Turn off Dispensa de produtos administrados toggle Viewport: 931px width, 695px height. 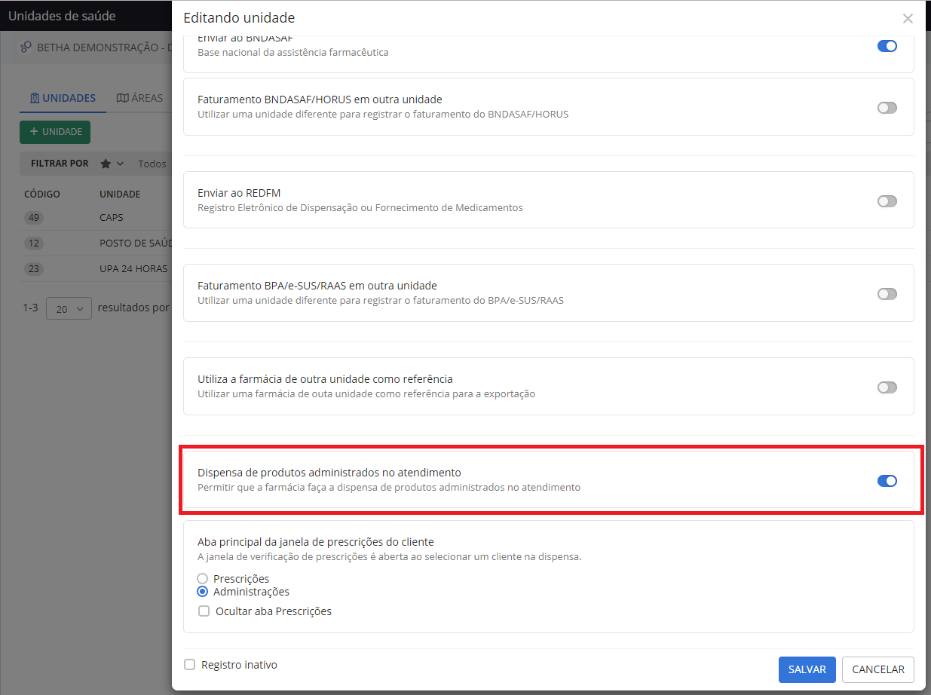pyautogui.click(x=887, y=481)
